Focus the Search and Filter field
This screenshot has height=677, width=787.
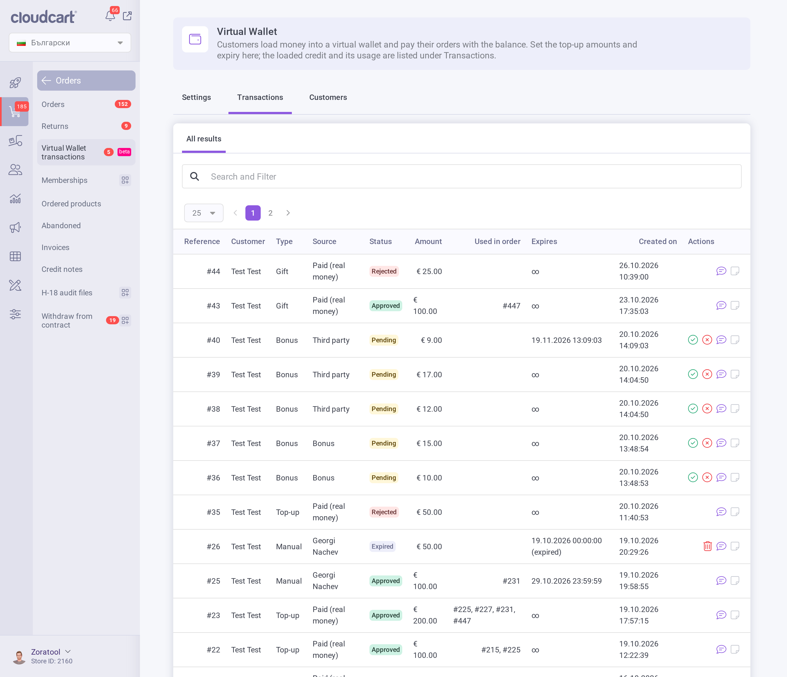point(462,176)
